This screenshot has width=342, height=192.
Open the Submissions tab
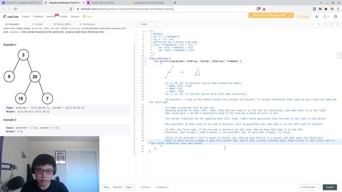[x=87, y=24]
